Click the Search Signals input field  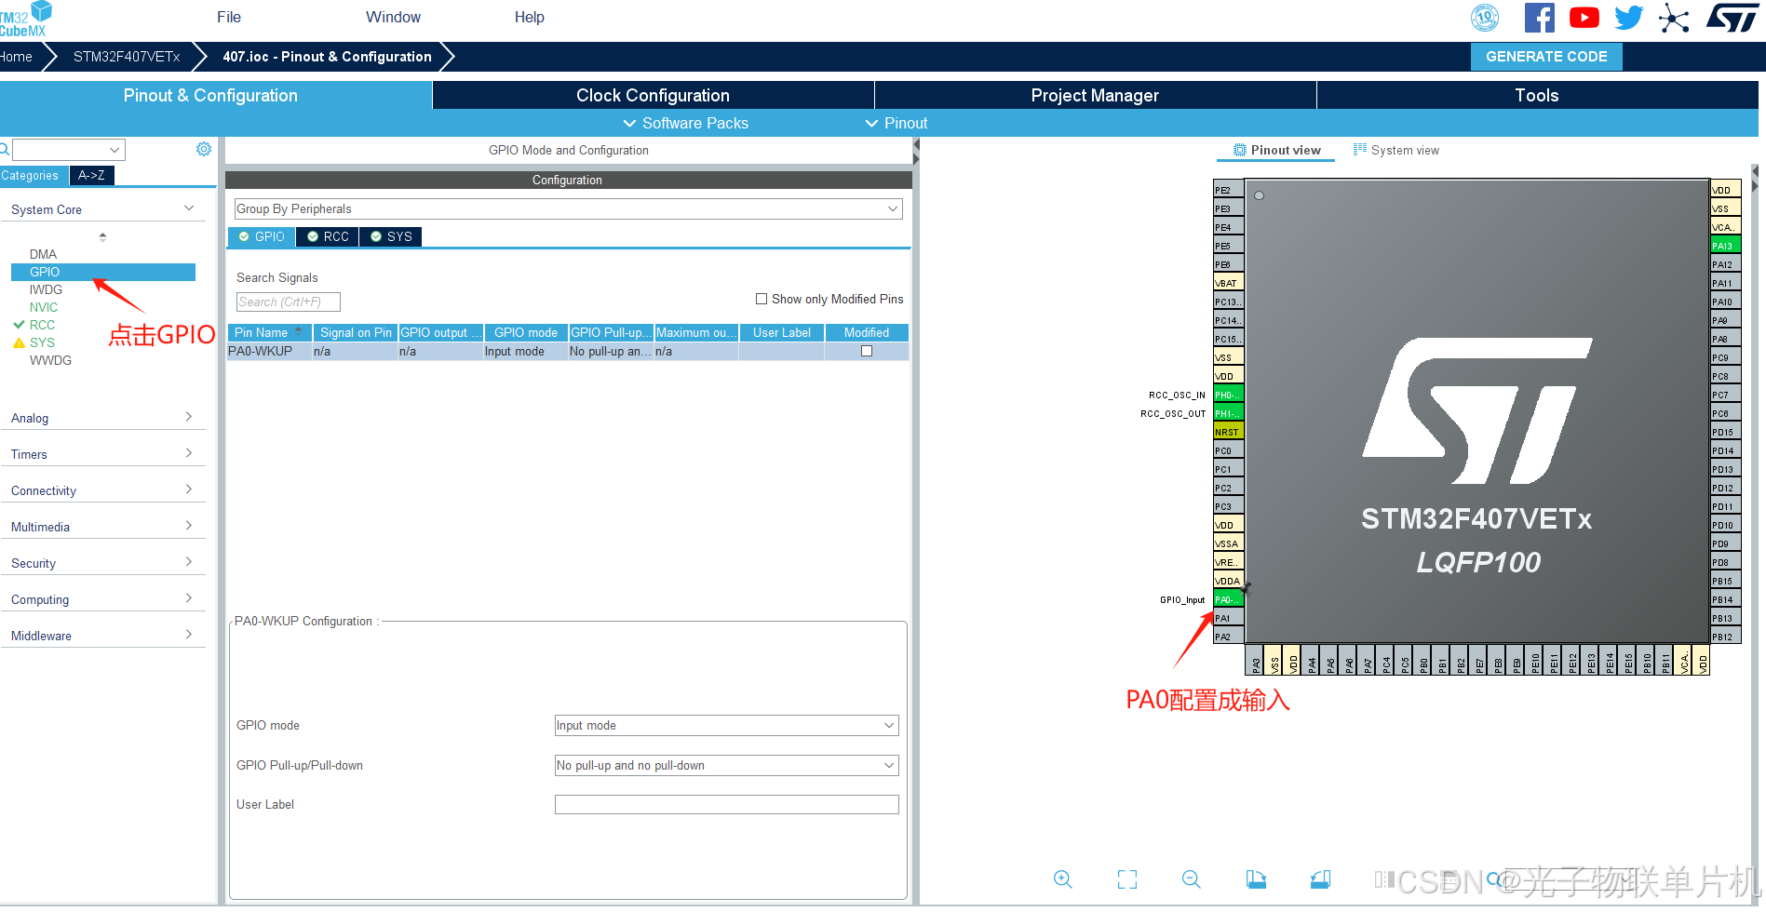coord(289,302)
